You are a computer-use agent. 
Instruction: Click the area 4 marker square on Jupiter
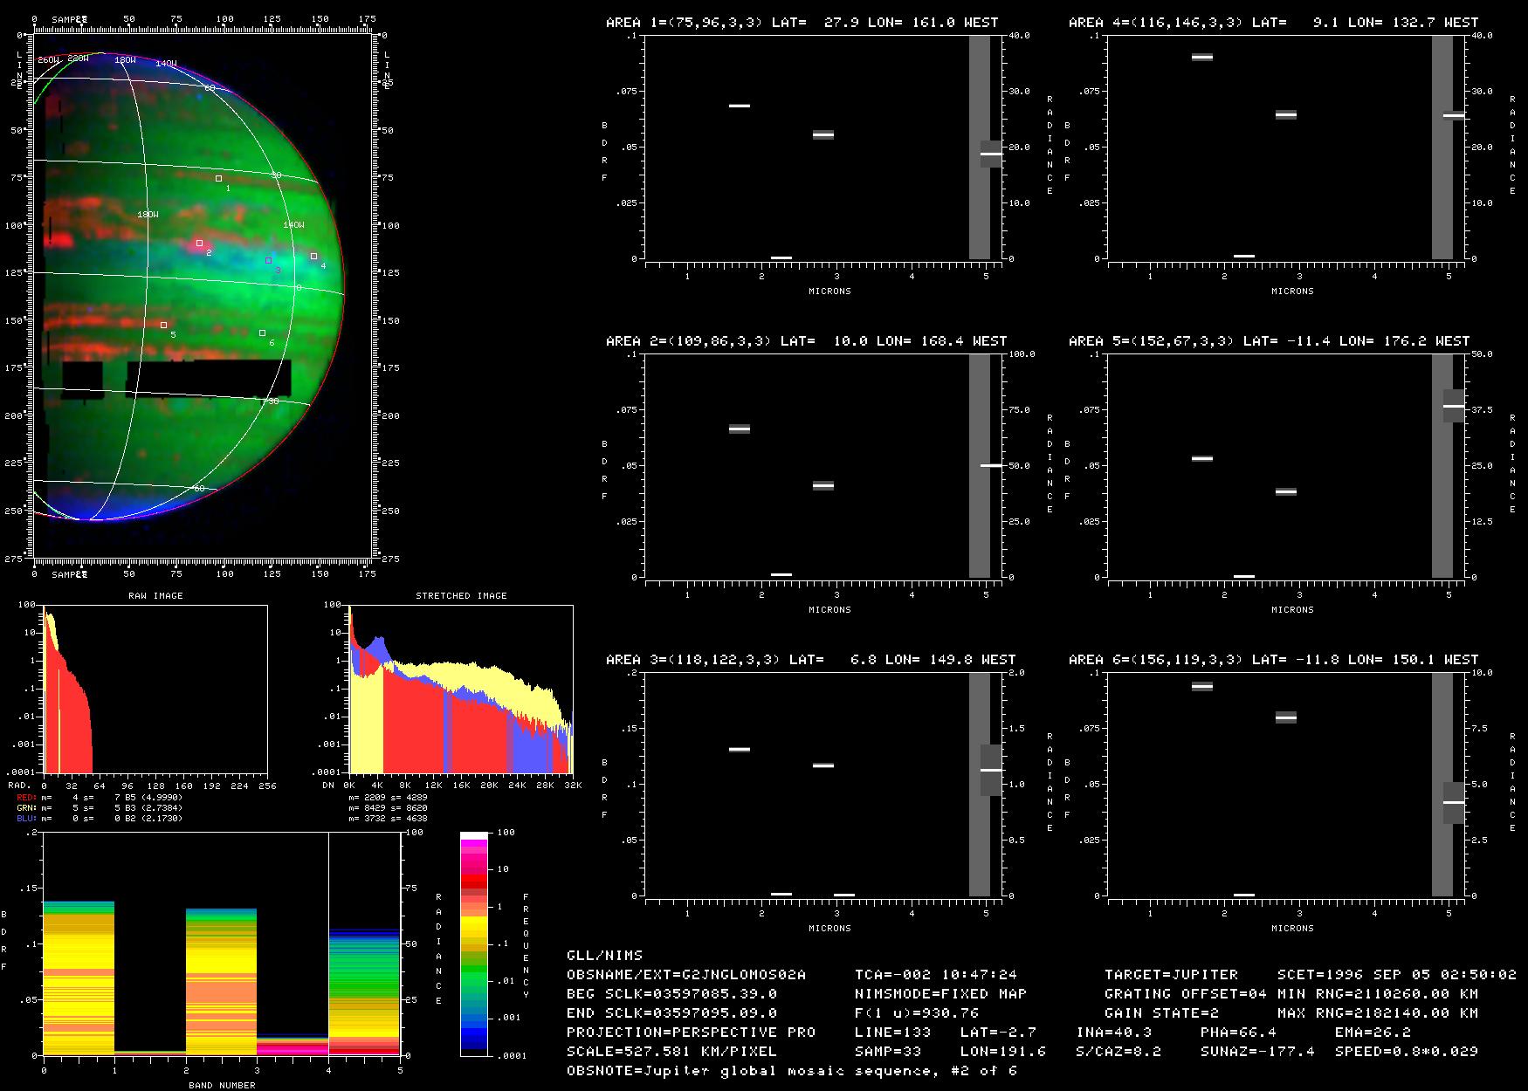pyautogui.click(x=313, y=256)
